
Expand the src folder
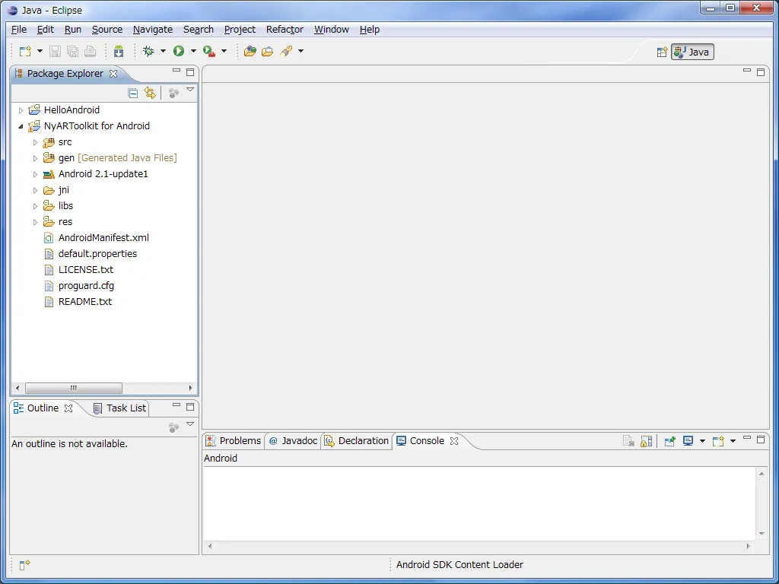tap(35, 142)
